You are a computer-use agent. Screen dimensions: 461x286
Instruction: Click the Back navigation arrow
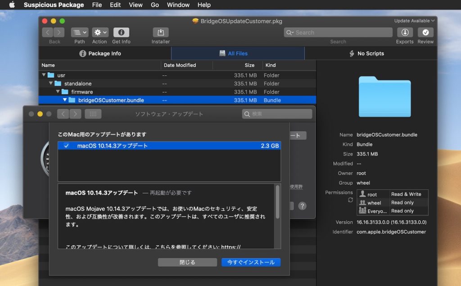(48, 32)
